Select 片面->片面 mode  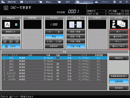pyautogui.click(x=76, y=46)
